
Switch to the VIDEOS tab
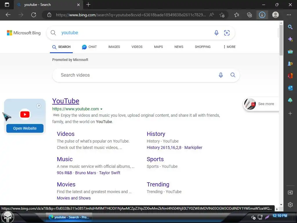[137, 47]
